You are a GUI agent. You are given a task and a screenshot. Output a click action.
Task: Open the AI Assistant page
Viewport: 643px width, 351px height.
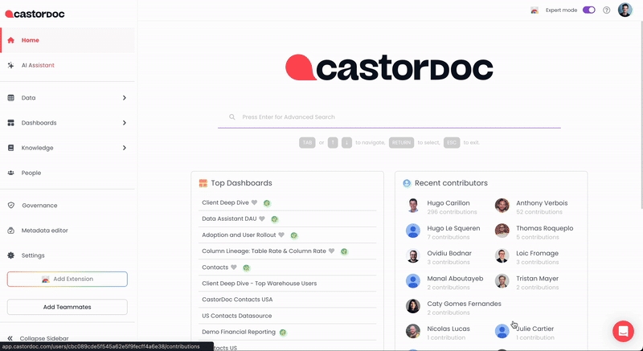tap(38, 65)
